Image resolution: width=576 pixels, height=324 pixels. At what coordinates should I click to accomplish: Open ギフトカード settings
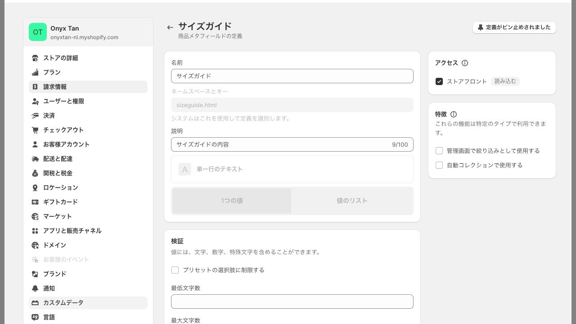click(x=88, y=202)
